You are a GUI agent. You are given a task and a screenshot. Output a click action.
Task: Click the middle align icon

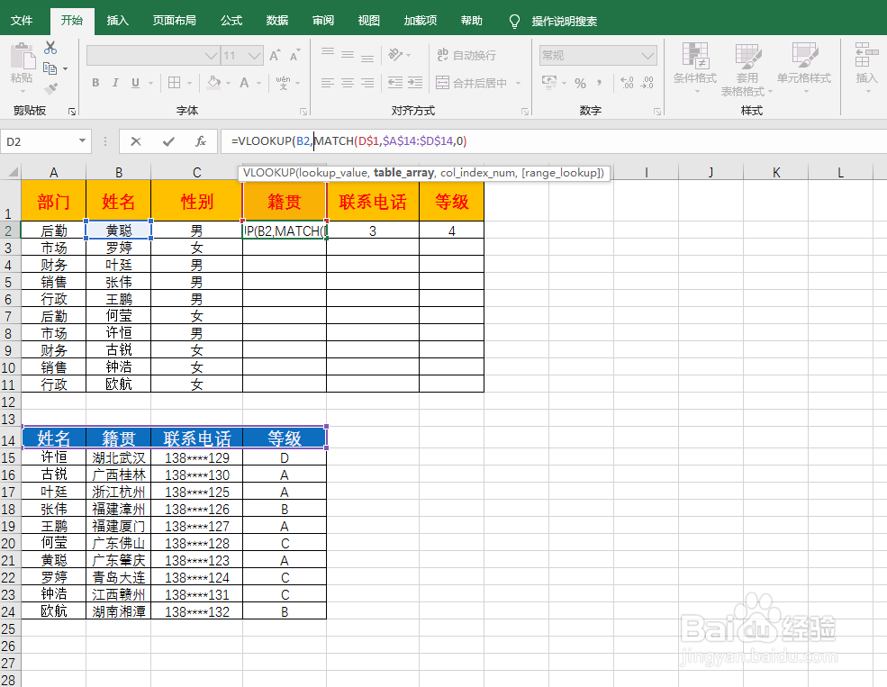[348, 55]
